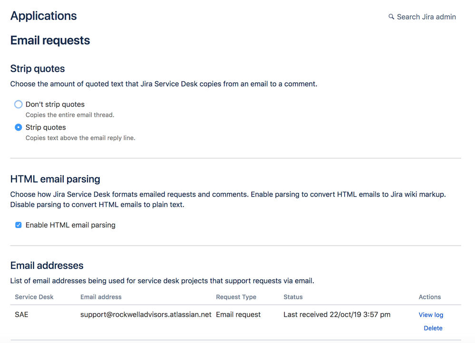Viewport: 475px width, 343px height.
Task: Toggle the Enable HTML email parsing checkbox
Action: pyautogui.click(x=19, y=225)
